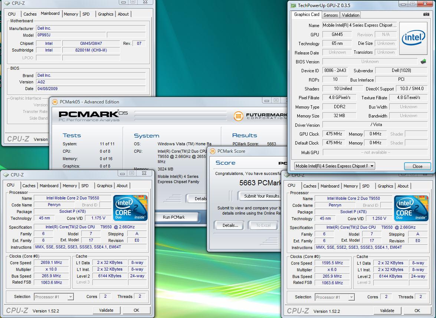Open Caches tab in the Dell Mainboard CPU-Z window
Image resolution: width=436 pixels, height=318 pixels.
tap(30, 14)
